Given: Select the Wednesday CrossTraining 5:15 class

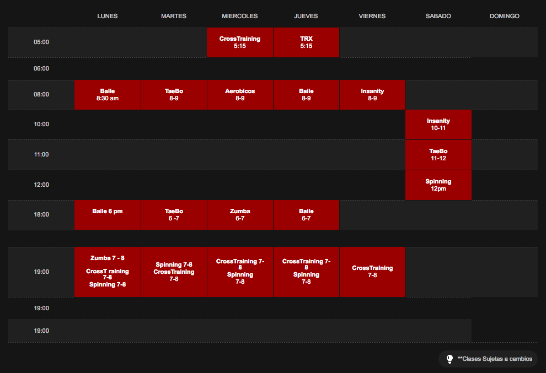Looking at the screenshot, I should pos(240,42).
